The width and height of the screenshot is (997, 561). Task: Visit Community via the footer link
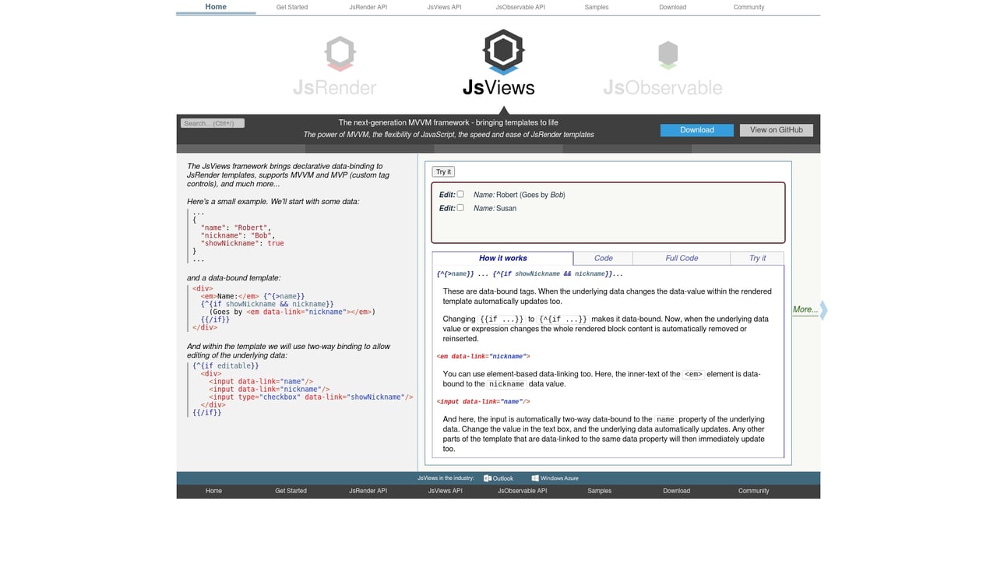(753, 491)
